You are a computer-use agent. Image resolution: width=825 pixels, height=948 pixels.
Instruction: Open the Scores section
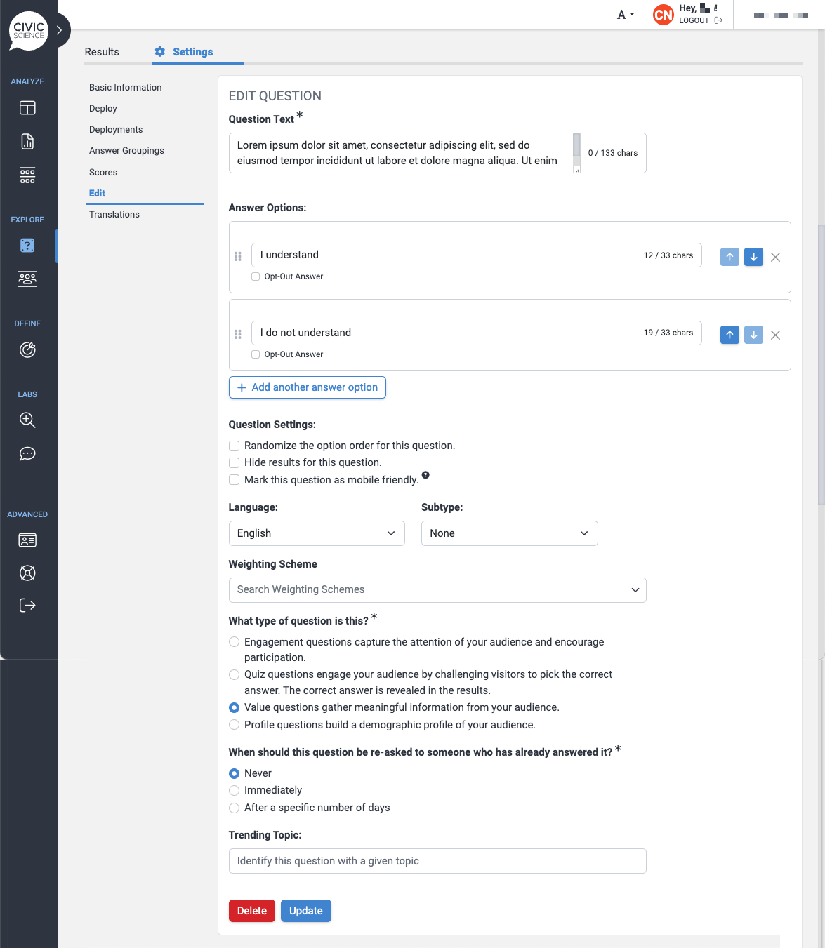point(103,173)
